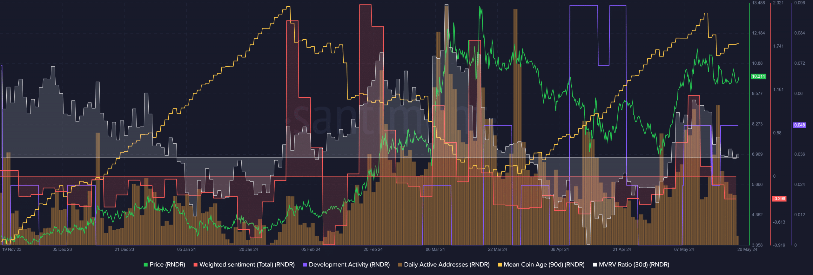This screenshot has height=275, width=813.
Task: Click the green Price legend swatch
Action: pos(146,265)
